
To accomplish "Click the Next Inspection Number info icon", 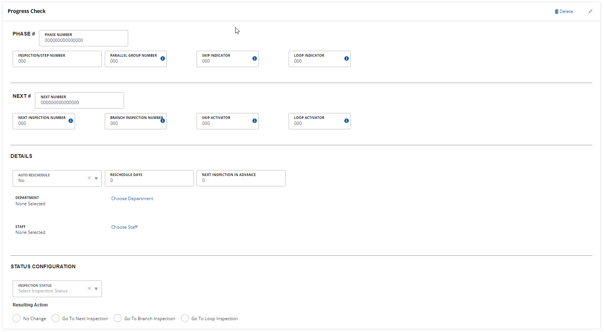I will coord(71,121).
